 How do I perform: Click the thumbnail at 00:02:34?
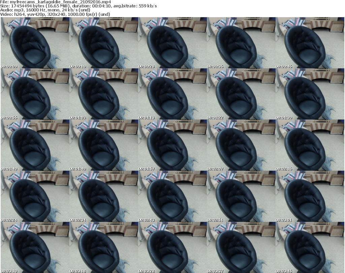104,196
